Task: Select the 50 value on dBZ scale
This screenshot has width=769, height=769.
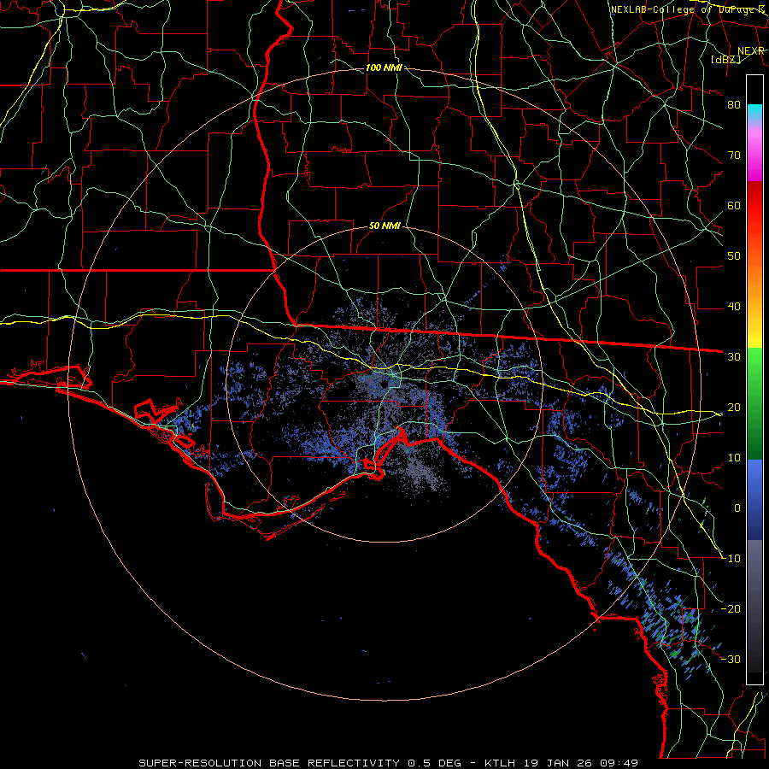Action: pyautogui.click(x=734, y=256)
